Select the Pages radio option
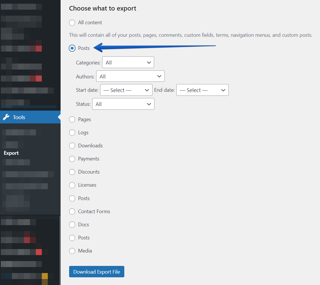The image size is (320, 285). [x=72, y=119]
